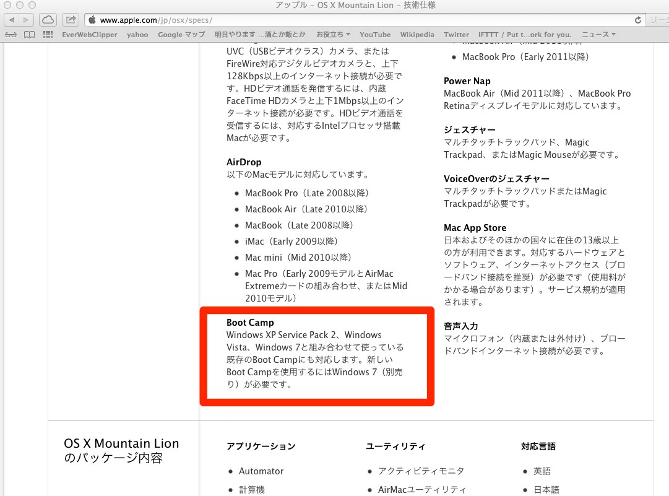Expand the ニュース bookmarks folder
Viewport: 669px width, 496px height.
[x=598, y=35]
